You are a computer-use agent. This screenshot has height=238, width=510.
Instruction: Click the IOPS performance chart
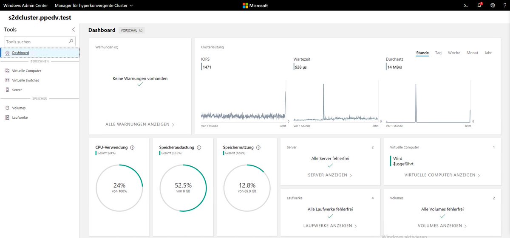click(244, 102)
